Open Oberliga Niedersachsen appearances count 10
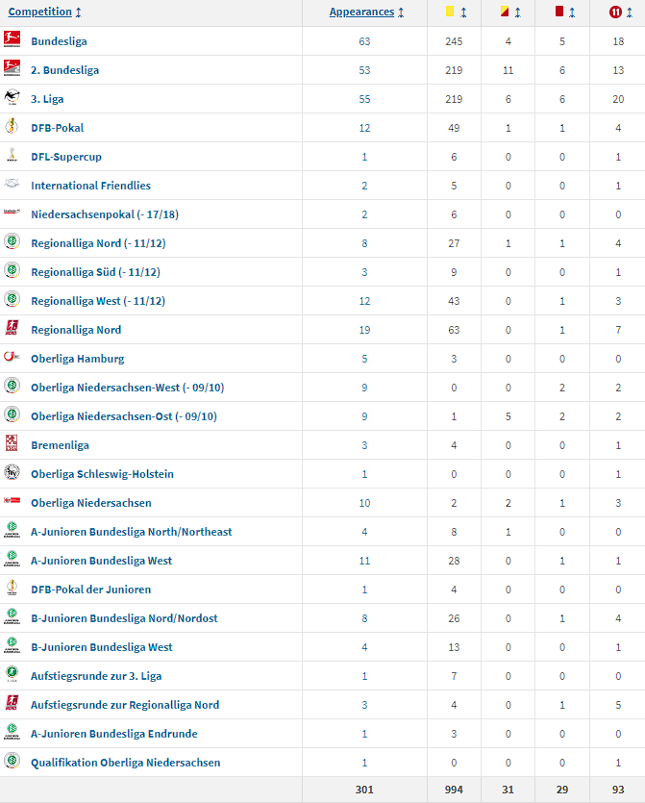The width and height of the screenshot is (645, 803). pos(364,503)
